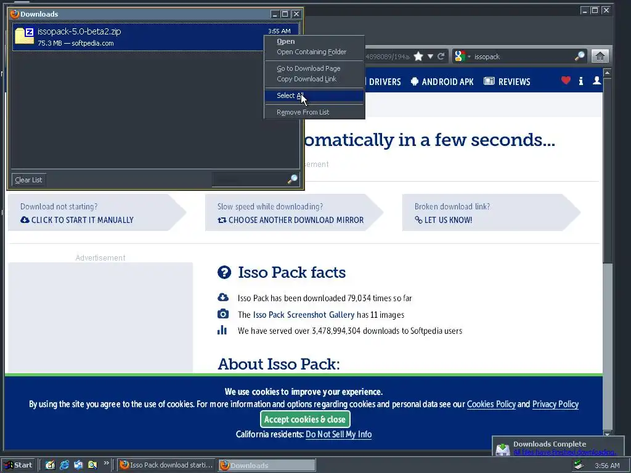This screenshot has width=631, height=473.
Task: Click the magnifier in Downloads search box
Action: tap(293, 179)
